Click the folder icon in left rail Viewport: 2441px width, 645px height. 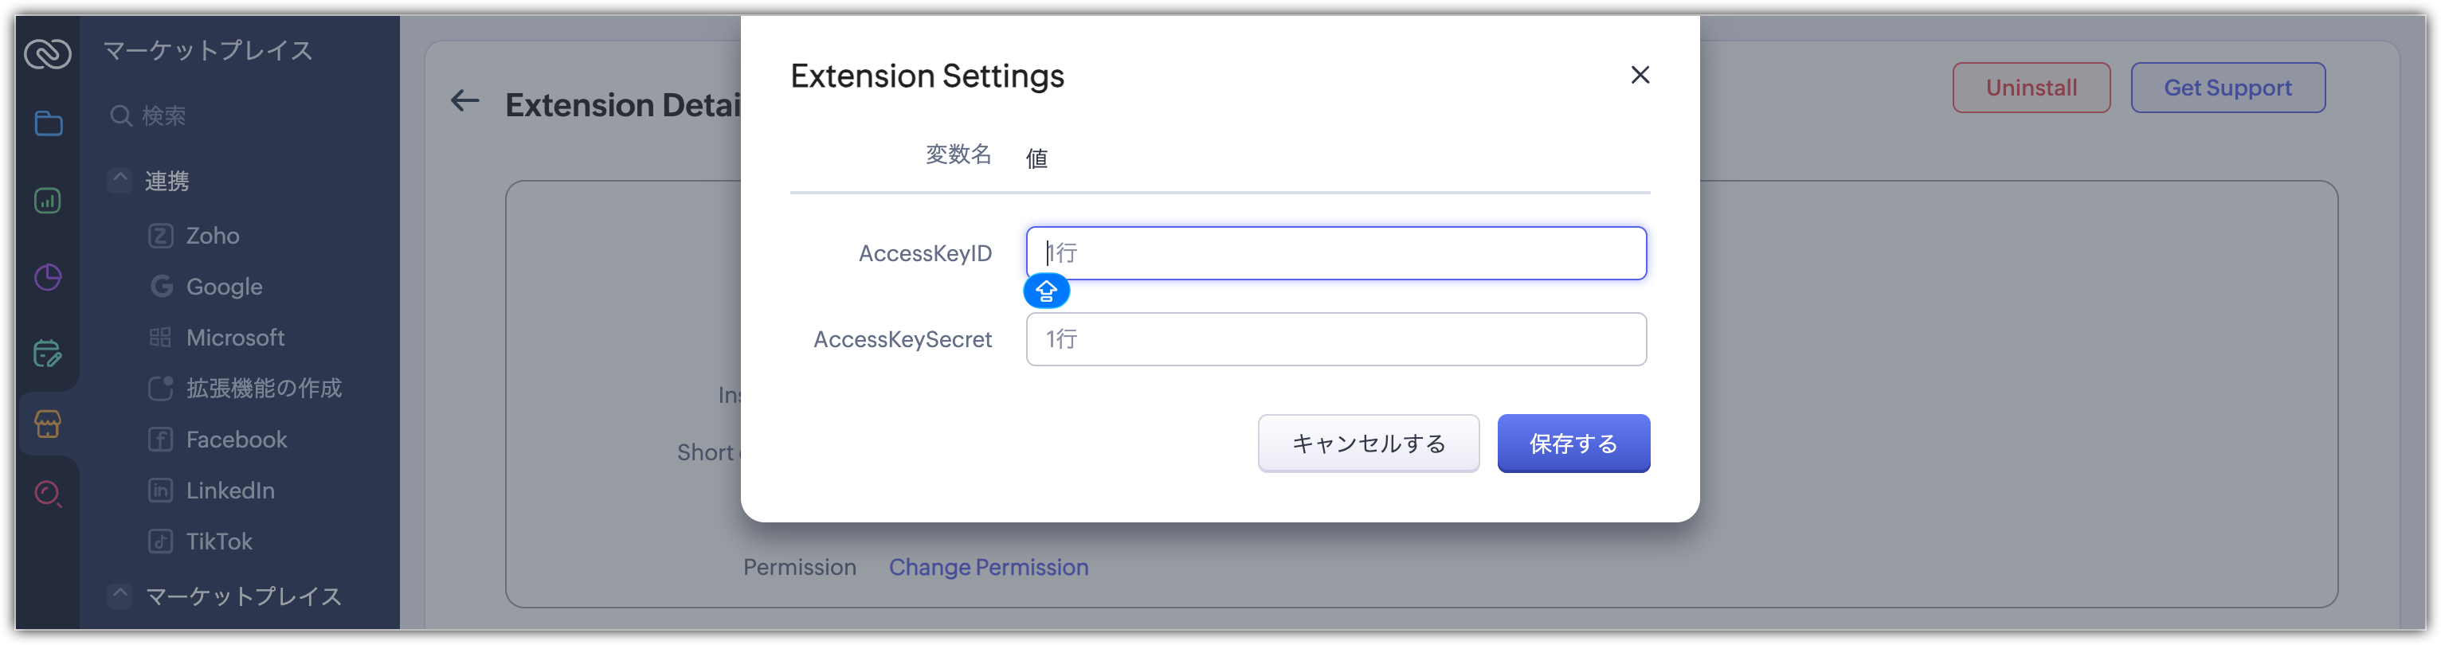49,124
